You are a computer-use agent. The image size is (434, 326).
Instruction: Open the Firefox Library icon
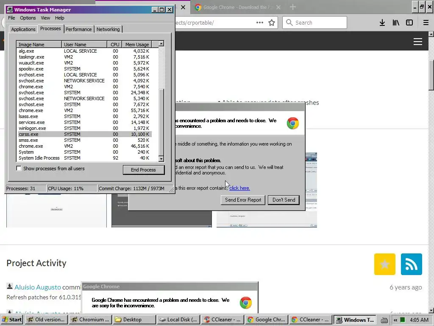pos(396,23)
